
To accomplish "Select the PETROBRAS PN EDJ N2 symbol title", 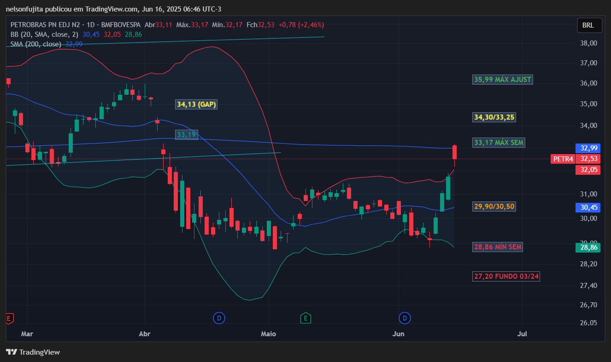I will (x=45, y=25).
